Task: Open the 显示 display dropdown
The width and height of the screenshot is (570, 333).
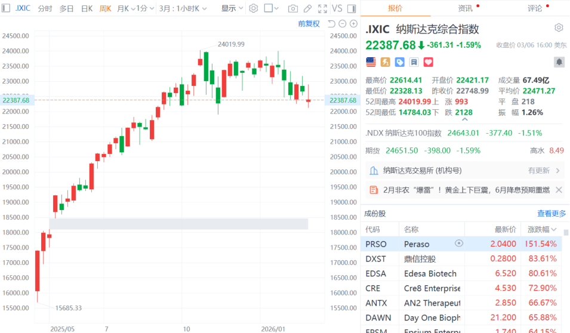Action: pyautogui.click(x=232, y=8)
